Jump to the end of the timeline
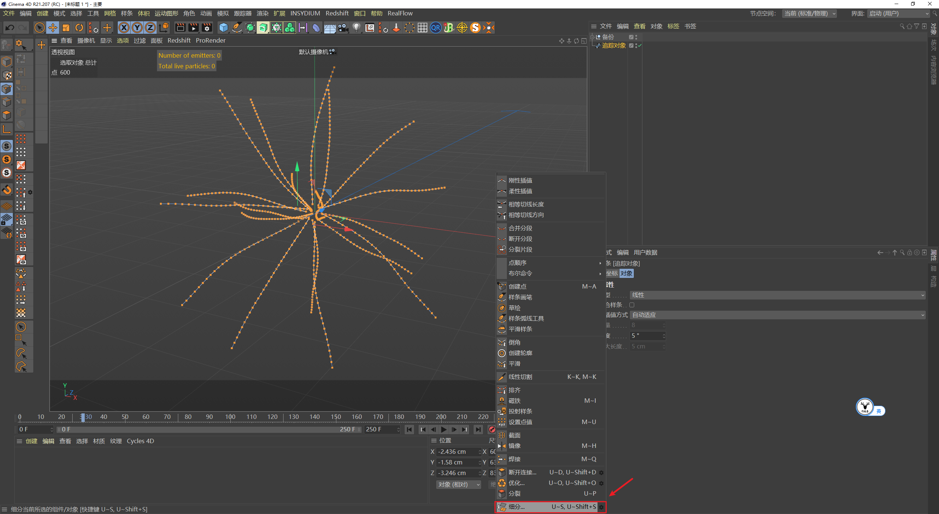The image size is (939, 514). click(x=478, y=430)
